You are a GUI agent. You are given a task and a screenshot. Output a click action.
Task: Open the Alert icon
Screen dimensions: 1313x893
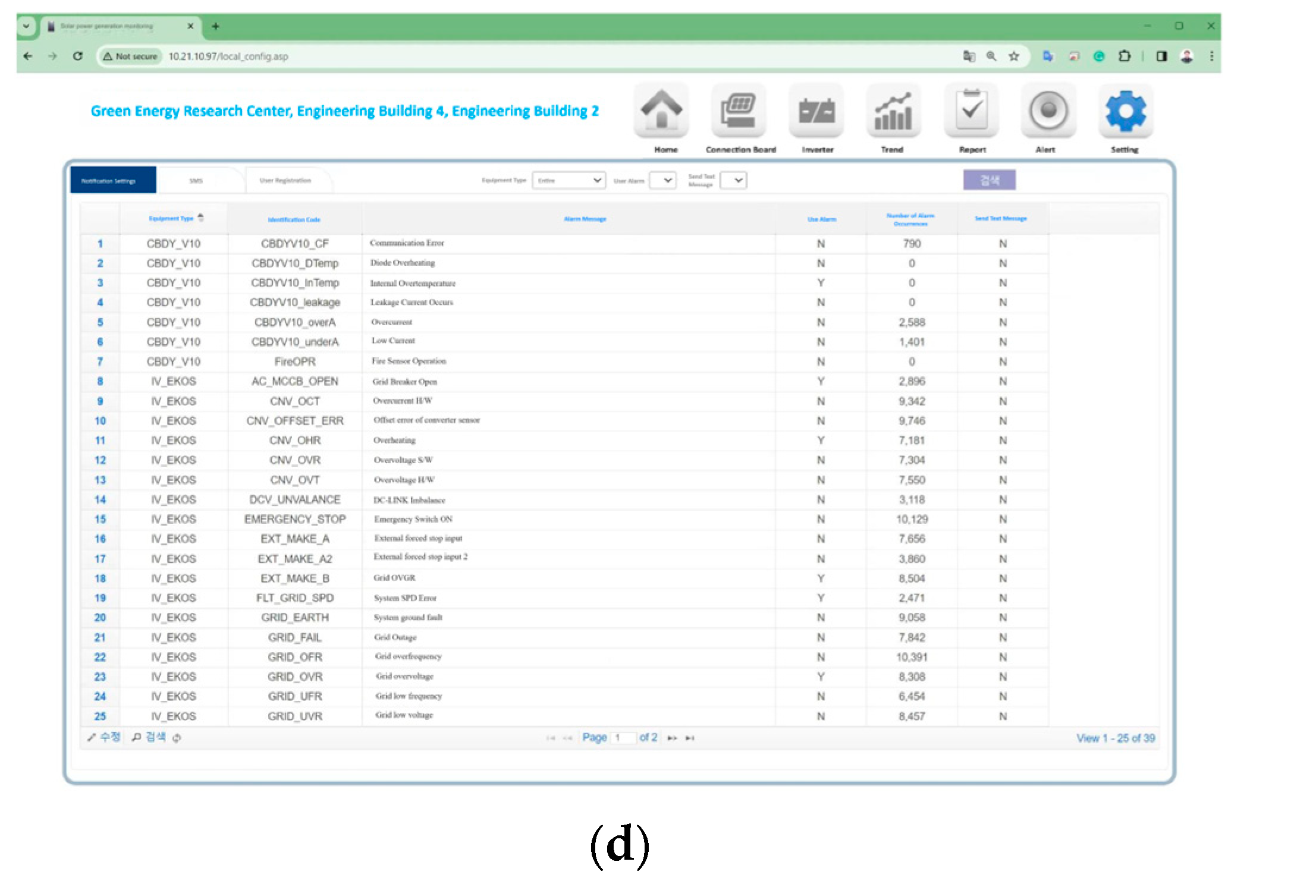1048,111
